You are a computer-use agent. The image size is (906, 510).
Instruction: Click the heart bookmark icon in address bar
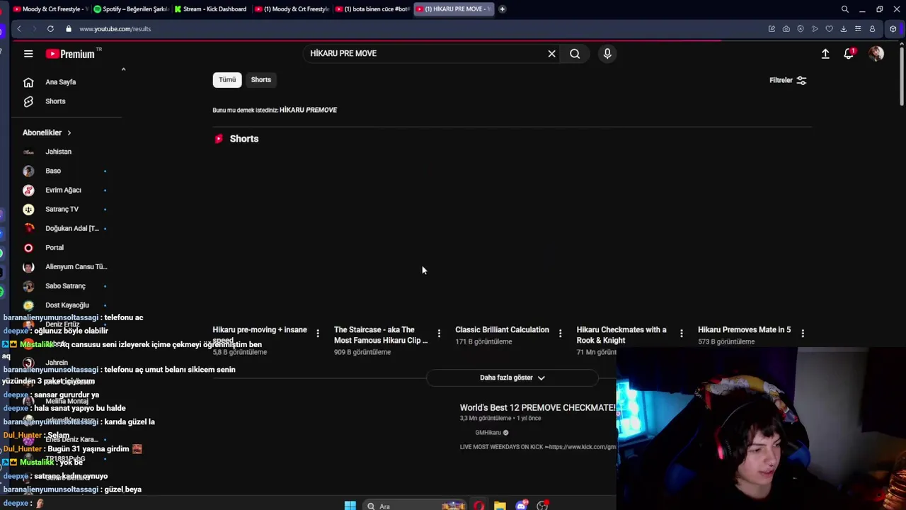829,29
